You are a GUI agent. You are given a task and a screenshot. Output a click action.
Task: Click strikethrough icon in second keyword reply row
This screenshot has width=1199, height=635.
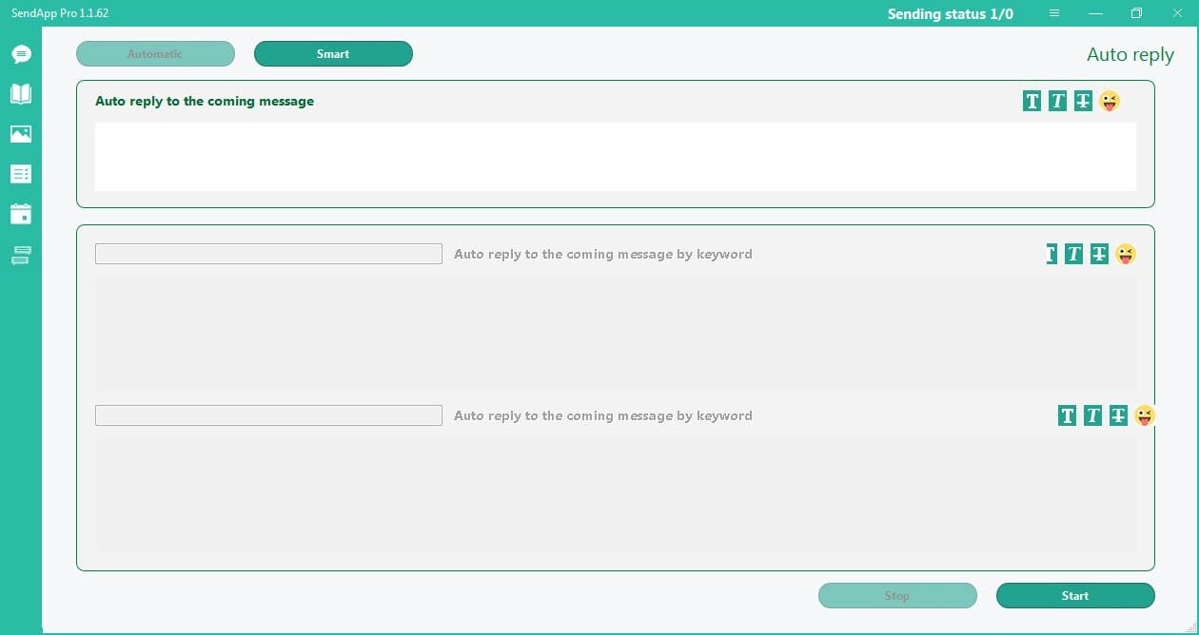coord(1118,415)
